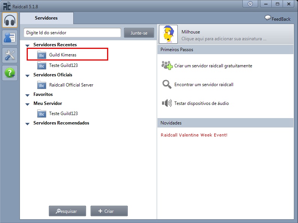Click the Milhouse username text

191,32
